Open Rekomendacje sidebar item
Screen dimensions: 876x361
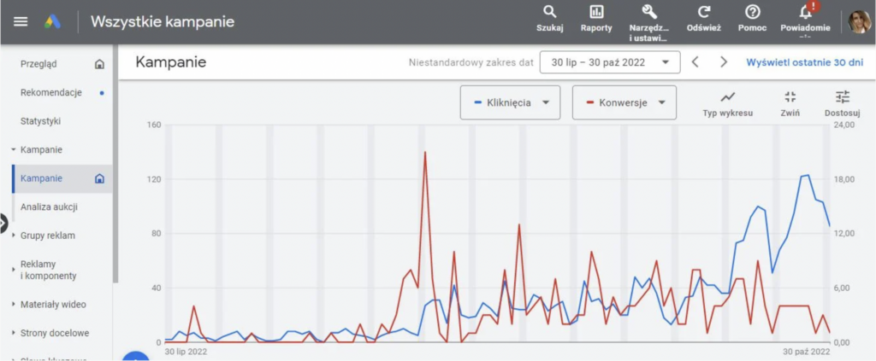click(x=50, y=92)
